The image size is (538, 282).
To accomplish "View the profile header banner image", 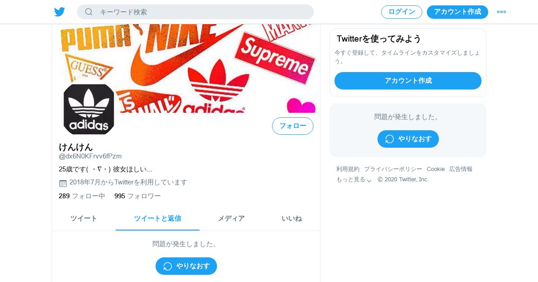I will tap(186, 68).
